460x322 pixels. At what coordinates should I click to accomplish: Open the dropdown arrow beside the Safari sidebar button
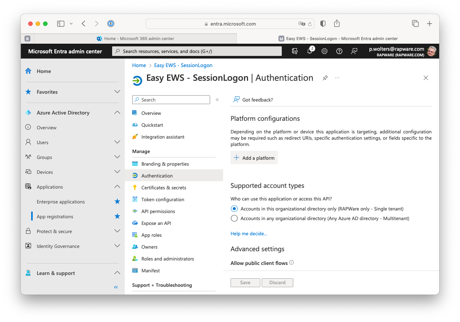click(71, 24)
